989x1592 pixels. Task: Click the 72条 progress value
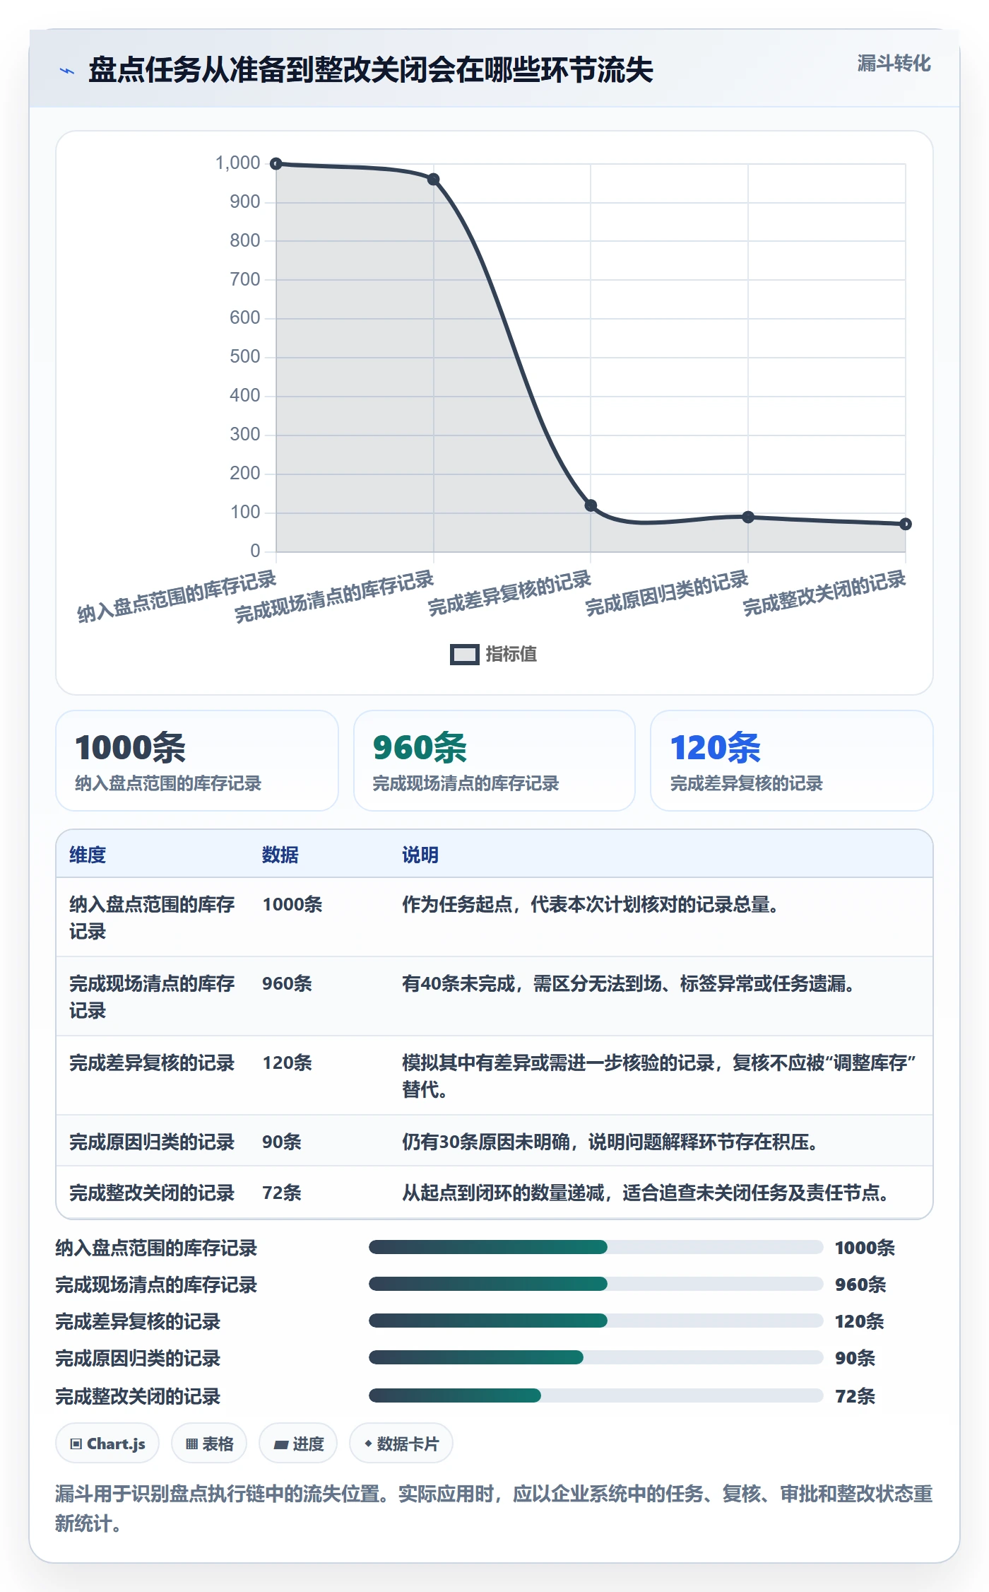tap(855, 1396)
